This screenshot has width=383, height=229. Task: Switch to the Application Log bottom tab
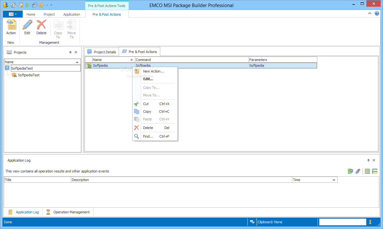click(24, 212)
